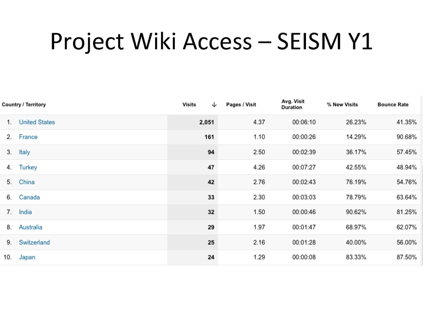423x317 pixels.
Task: Sort by % New Visits header
Action: click(x=342, y=105)
